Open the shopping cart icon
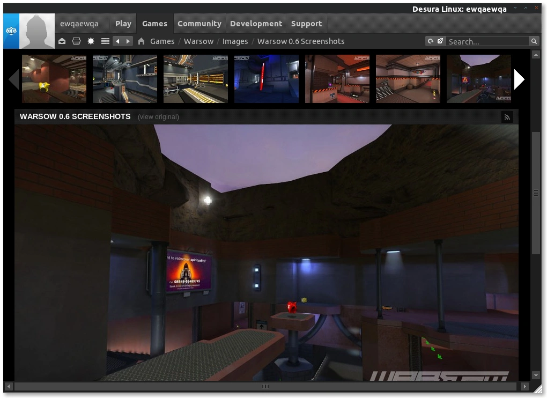The height and width of the screenshot is (398, 547). point(76,41)
